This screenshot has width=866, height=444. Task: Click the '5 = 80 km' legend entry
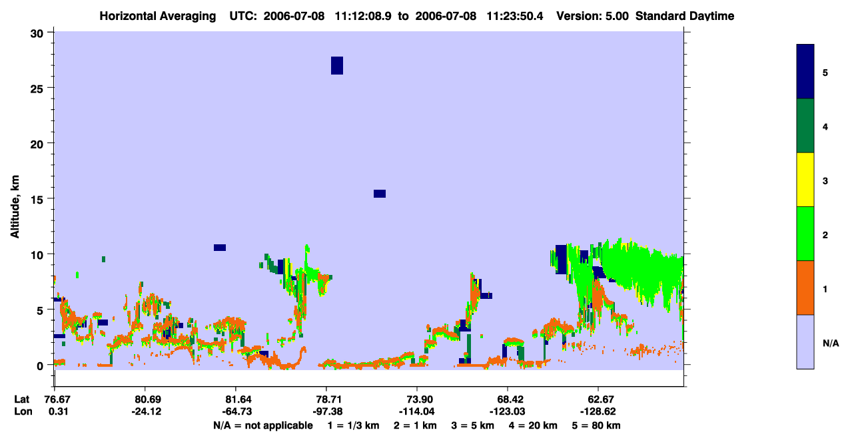pos(598,425)
